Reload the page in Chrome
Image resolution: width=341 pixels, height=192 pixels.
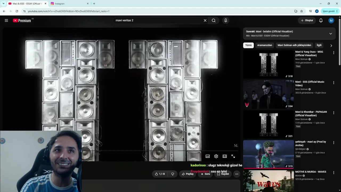pyautogui.click(x=17, y=11)
